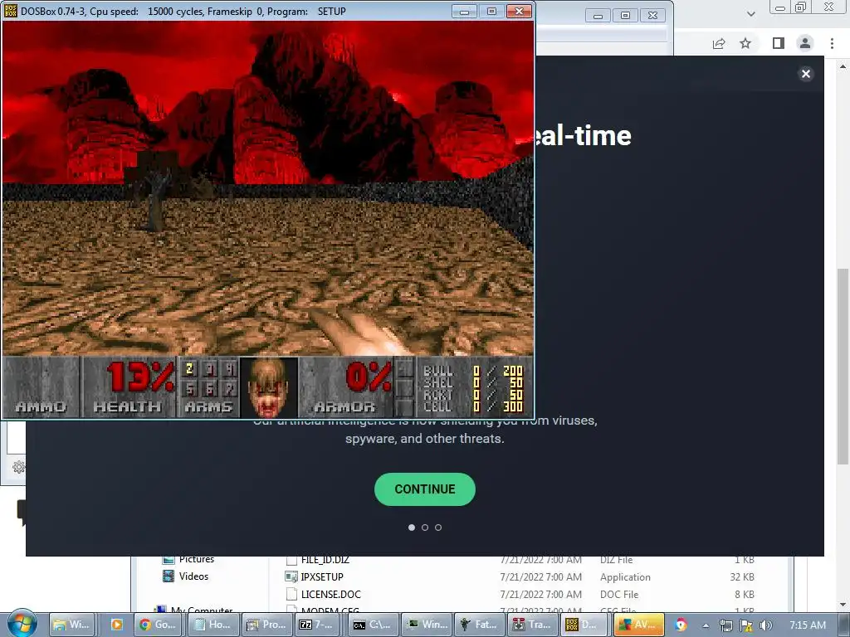The width and height of the screenshot is (850, 637).
Task: Open the Chrome profile avatar
Action: pyautogui.click(x=805, y=43)
